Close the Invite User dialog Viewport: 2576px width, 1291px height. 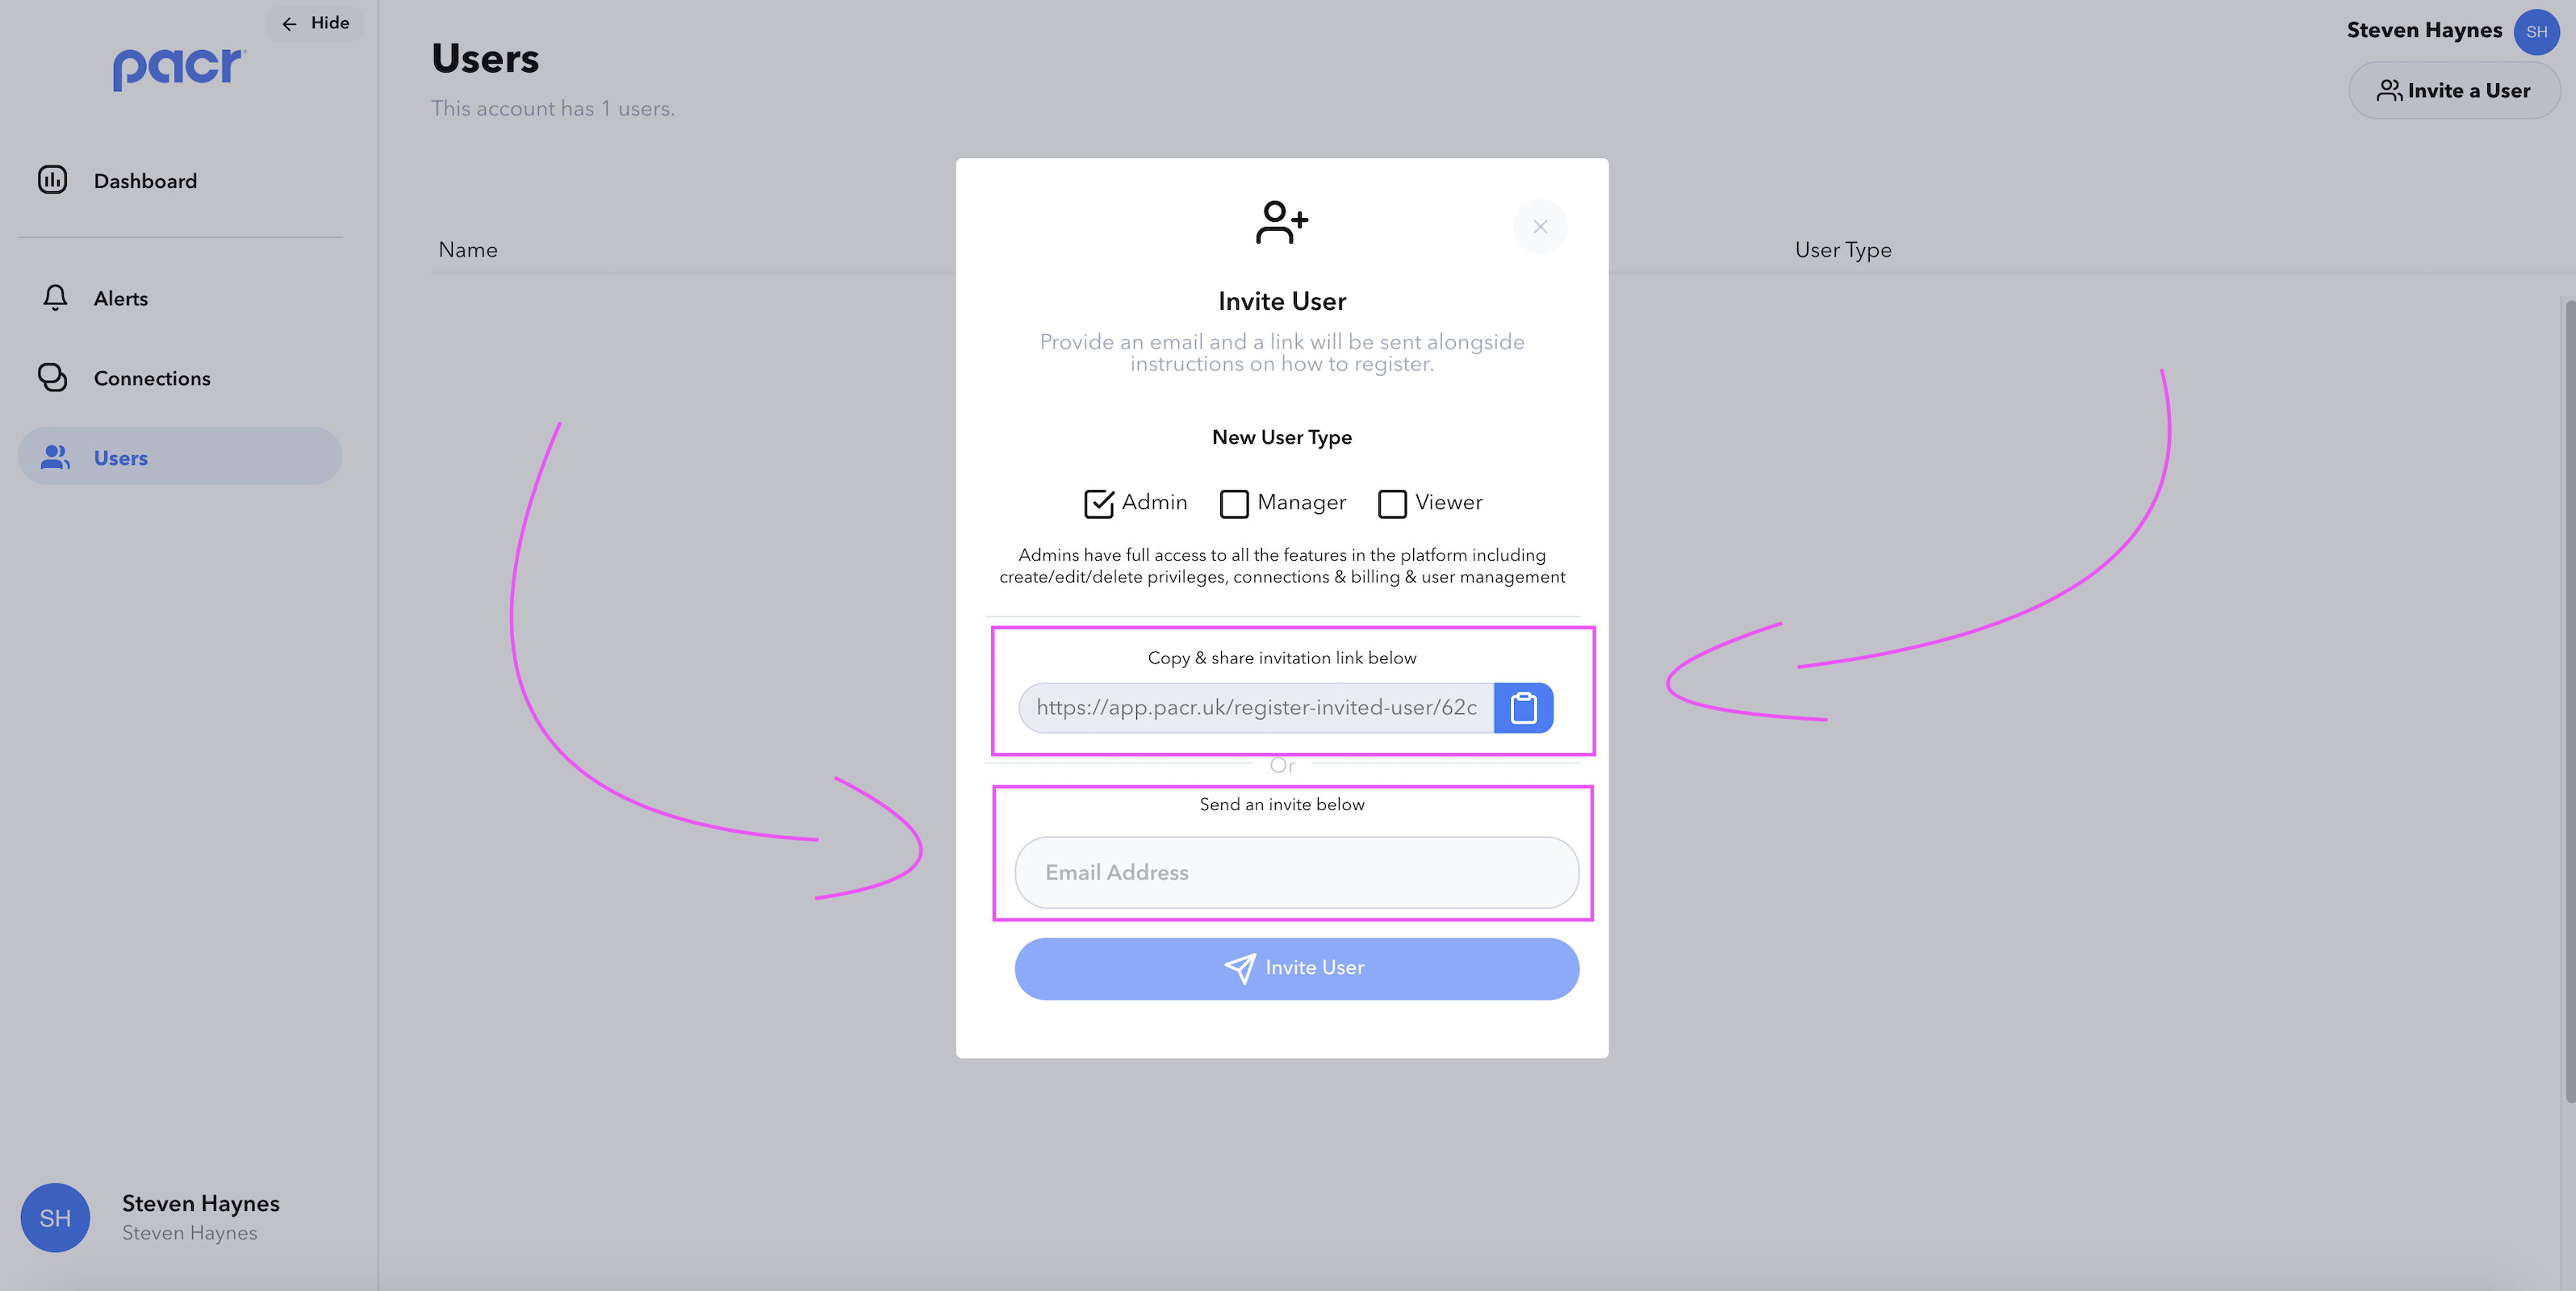click(1540, 227)
